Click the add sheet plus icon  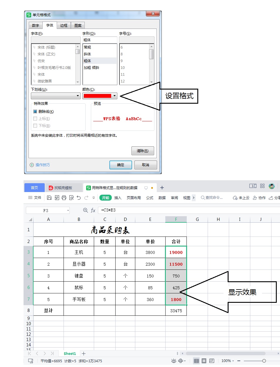[x=84, y=353]
